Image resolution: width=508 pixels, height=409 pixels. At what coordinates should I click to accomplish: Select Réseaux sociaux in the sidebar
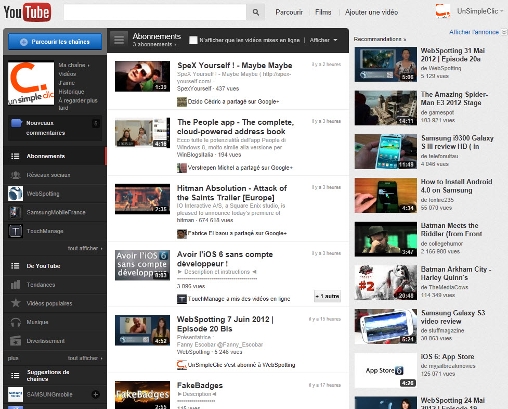[x=55, y=175]
